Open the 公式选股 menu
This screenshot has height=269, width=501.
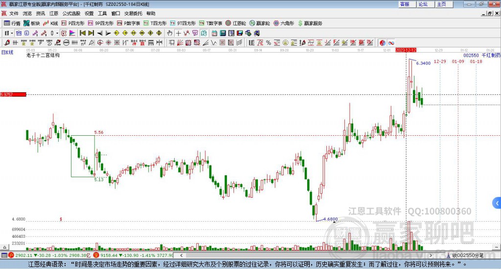71,13
